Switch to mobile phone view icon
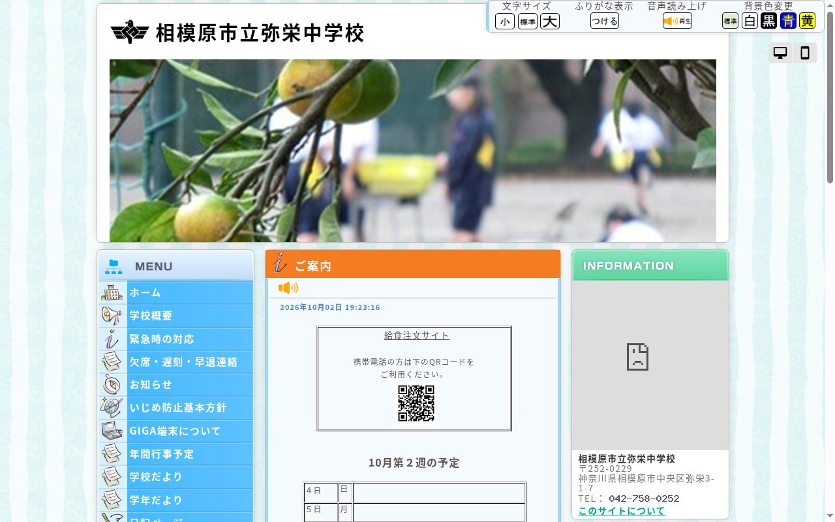The image size is (835, 522). [805, 53]
